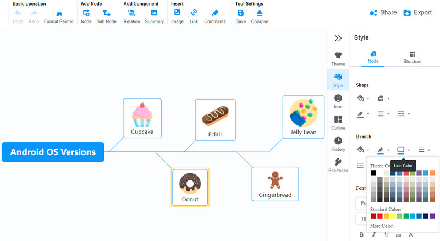
Task: Pick the orange theme color swatch
Action: click(x=432, y=172)
